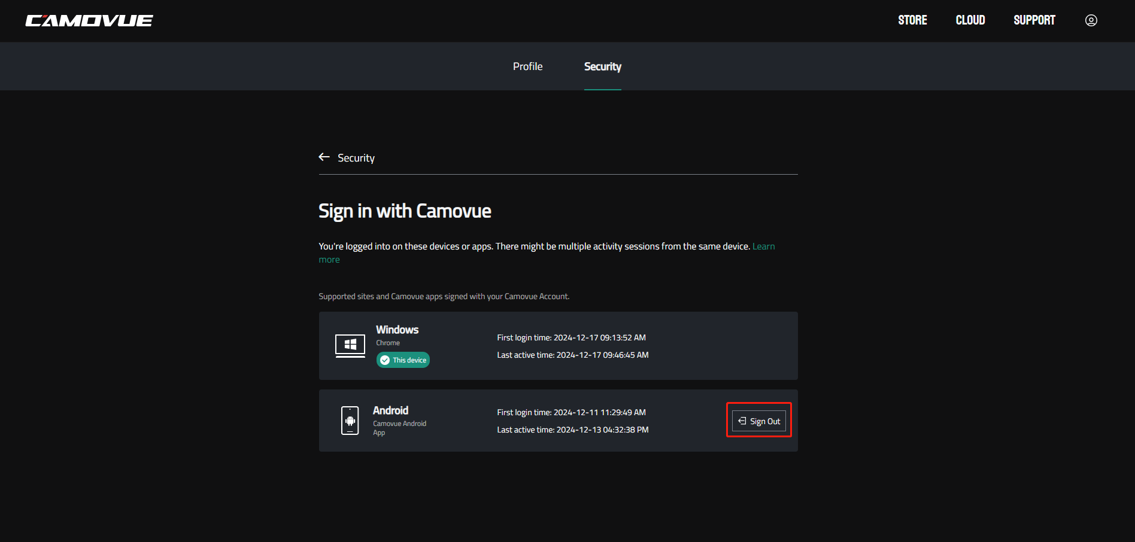The image size is (1135, 542).
Task: Click the Android phone device icon
Action: pyautogui.click(x=350, y=421)
